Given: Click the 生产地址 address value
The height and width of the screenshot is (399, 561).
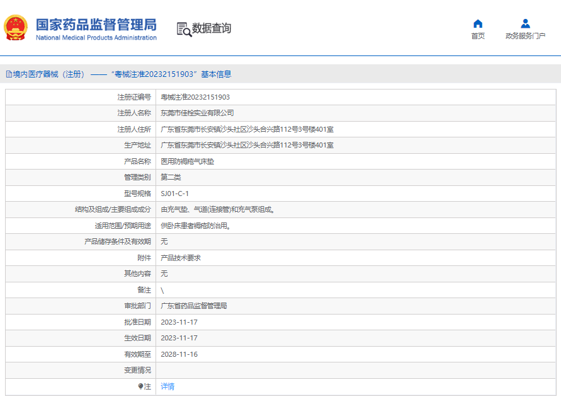Looking at the screenshot, I should pos(247,145).
